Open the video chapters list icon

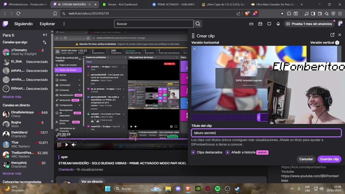59,145
